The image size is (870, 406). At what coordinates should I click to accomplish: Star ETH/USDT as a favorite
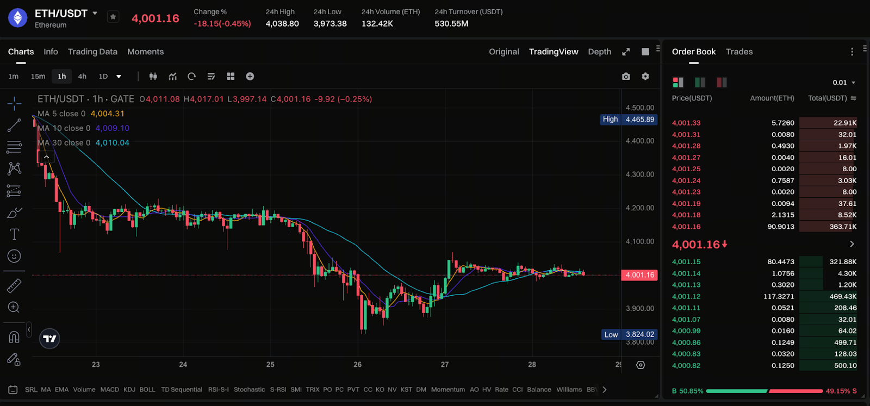click(x=113, y=17)
